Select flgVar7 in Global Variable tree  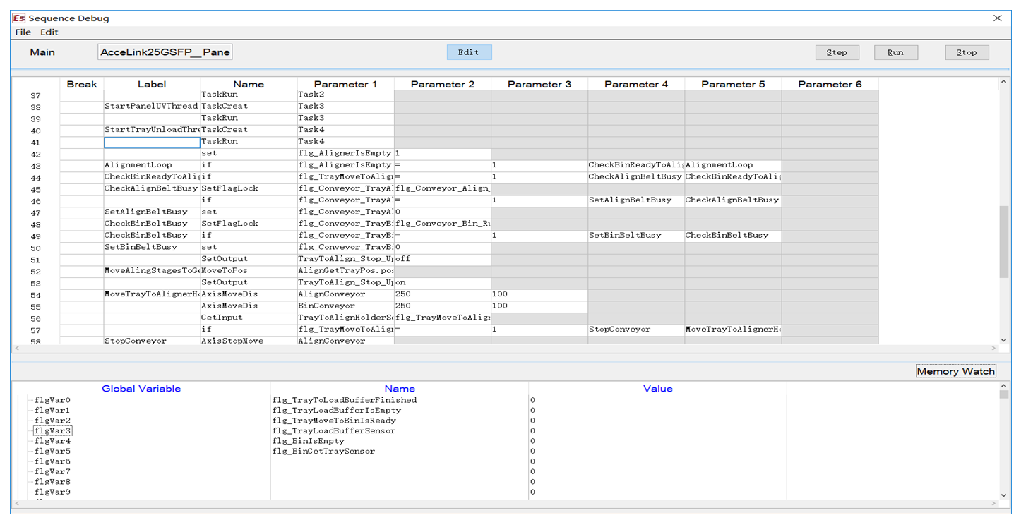point(52,471)
